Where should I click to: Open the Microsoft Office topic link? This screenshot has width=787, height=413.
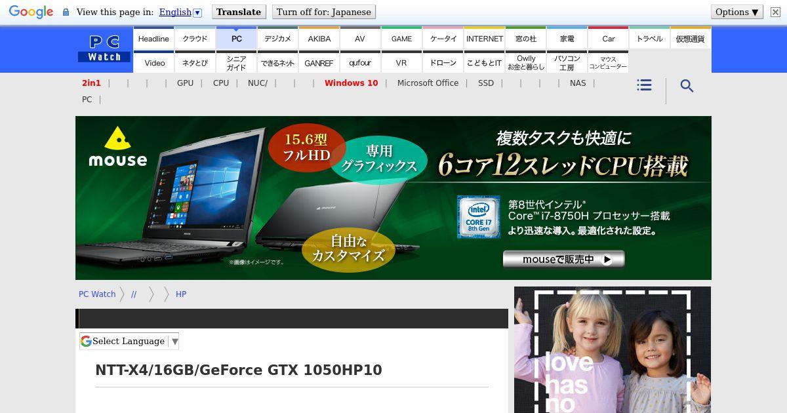coord(428,83)
